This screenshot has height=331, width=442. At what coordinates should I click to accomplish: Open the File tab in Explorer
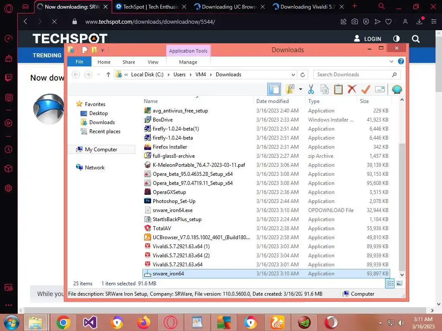pos(79,62)
